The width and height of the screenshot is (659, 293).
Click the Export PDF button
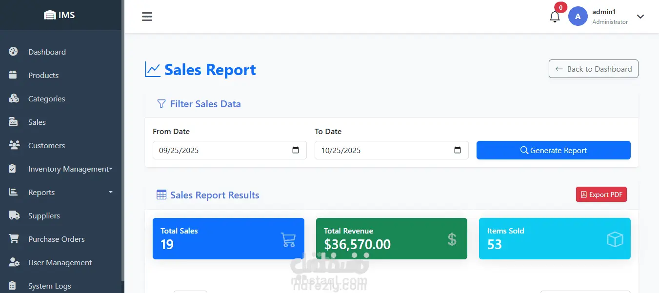pyautogui.click(x=601, y=195)
